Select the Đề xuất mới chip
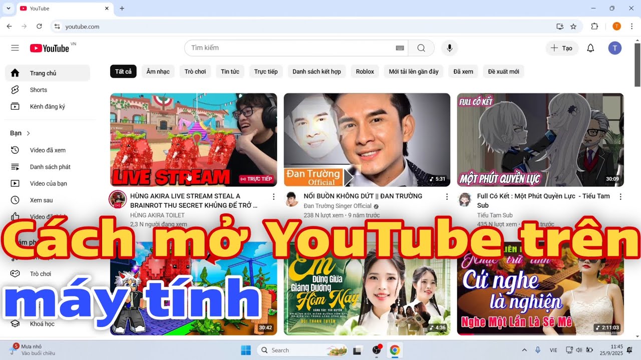Image resolution: width=641 pixels, height=360 pixels. [x=504, y=71]
